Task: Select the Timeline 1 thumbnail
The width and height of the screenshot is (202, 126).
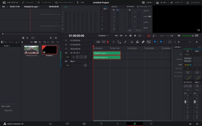Action: [50, 50]
